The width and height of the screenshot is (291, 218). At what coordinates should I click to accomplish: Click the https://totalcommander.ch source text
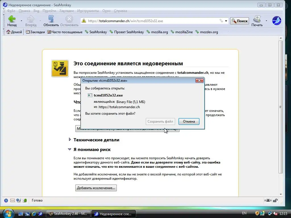coord(119,107)
